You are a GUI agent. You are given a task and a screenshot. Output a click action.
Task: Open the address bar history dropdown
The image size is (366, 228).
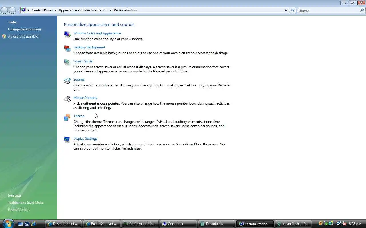coord(286,10)
